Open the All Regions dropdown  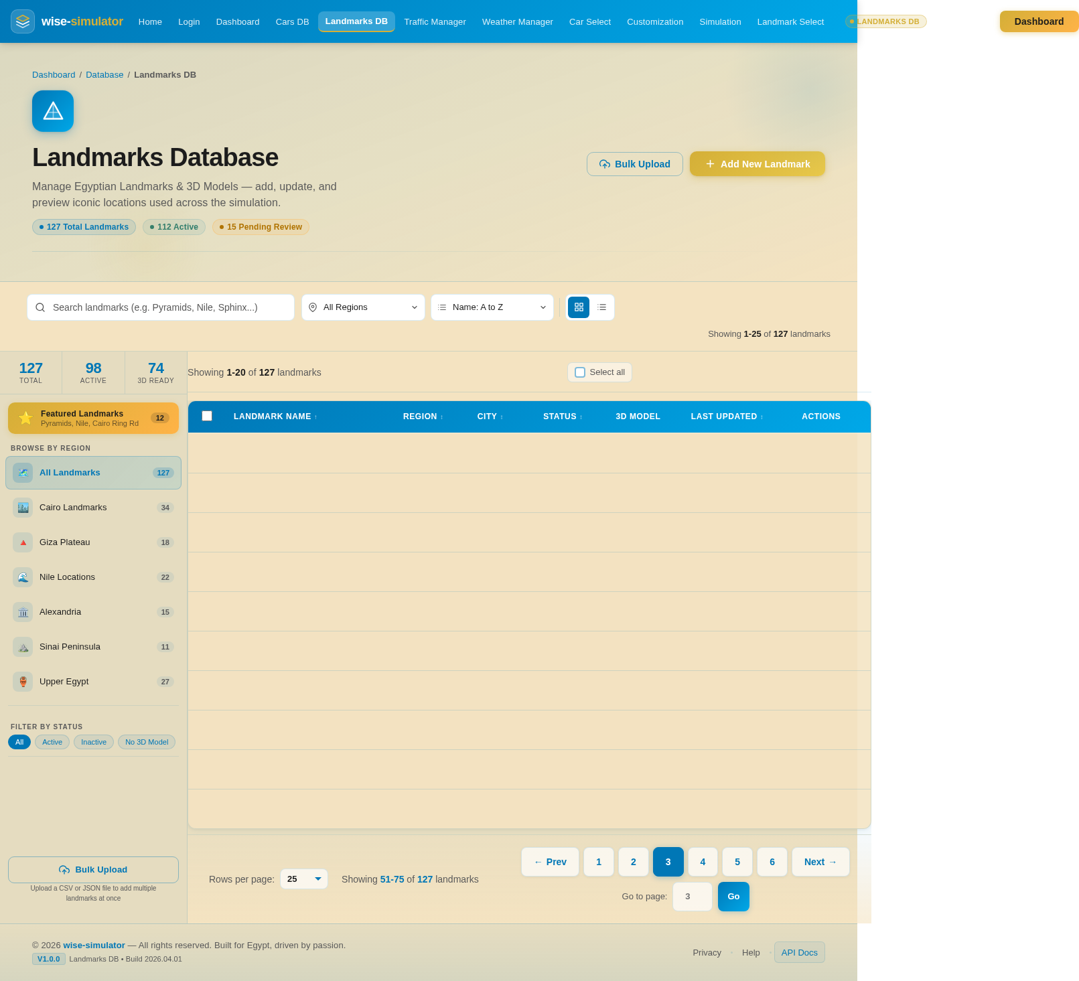362,307
